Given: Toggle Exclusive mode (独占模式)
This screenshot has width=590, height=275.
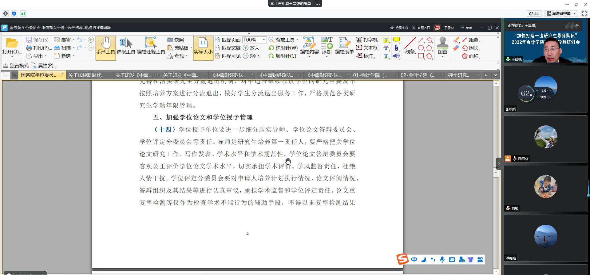Looking at the screenshot, I should (16, 66).
